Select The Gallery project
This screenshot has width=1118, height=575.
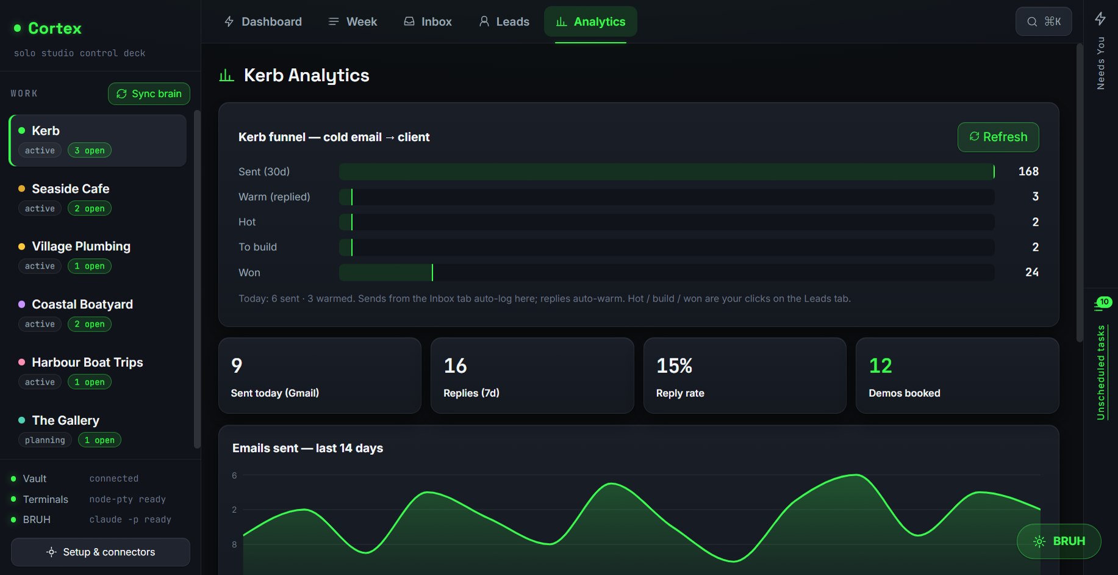pyautogui.click(x=98, y=430)
